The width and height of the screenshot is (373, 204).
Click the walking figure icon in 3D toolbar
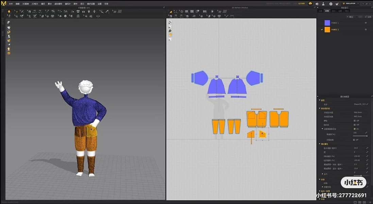9,16
